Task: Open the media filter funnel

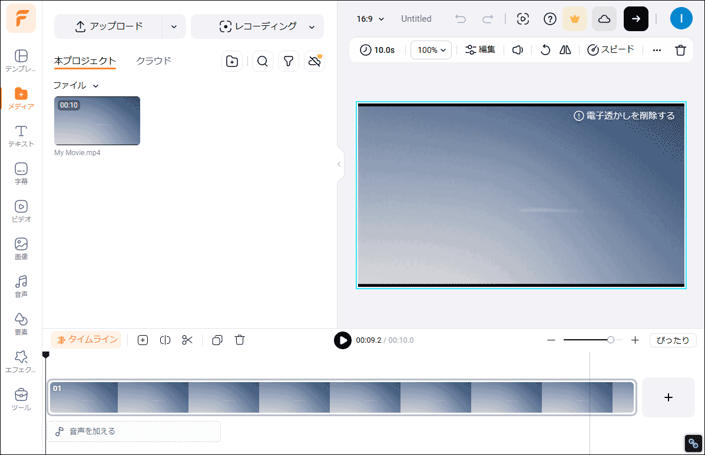Action: point(289,61)
